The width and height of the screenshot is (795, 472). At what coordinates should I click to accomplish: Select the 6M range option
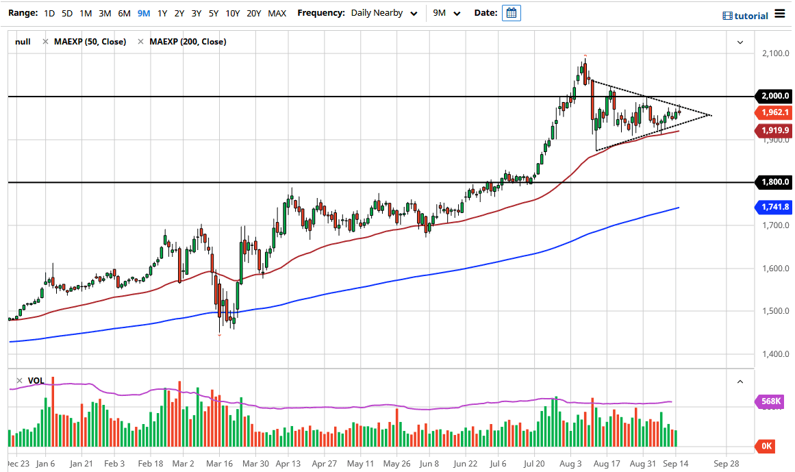pyautogui.click(x=124, y=13)
